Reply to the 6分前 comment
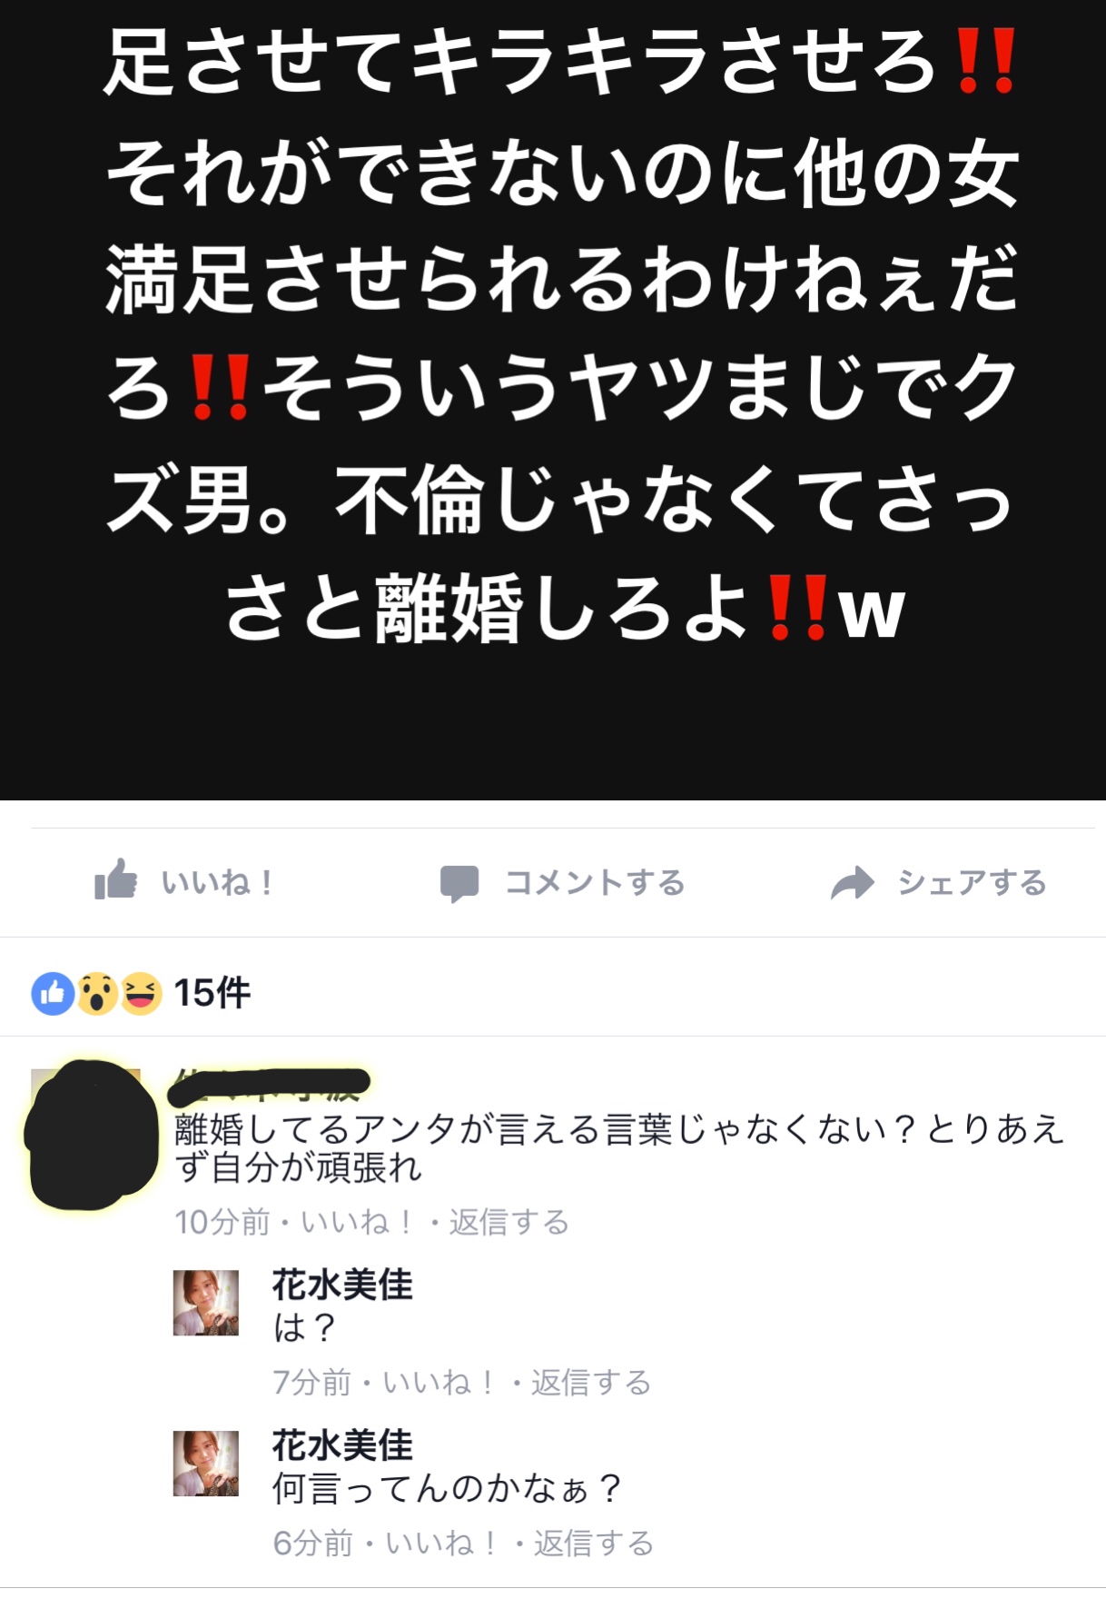Screen dimensions: 1106x1598 [x=594, y=1543]
